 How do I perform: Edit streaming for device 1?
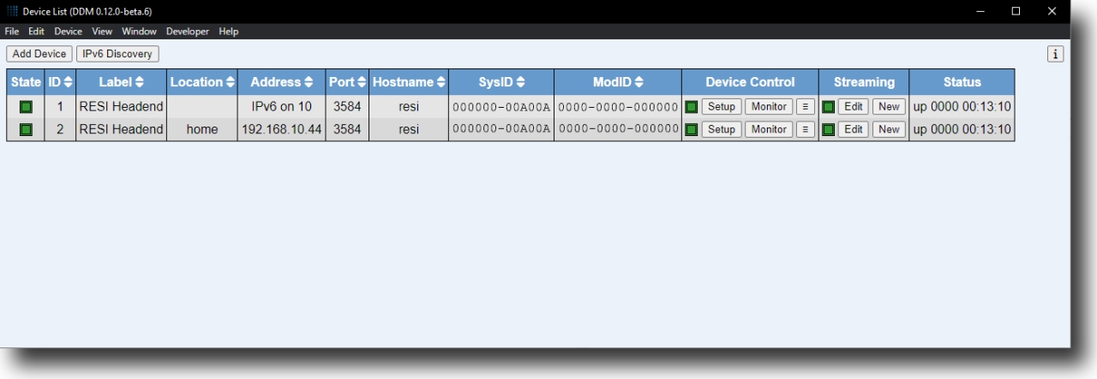[x=854, y=107]
